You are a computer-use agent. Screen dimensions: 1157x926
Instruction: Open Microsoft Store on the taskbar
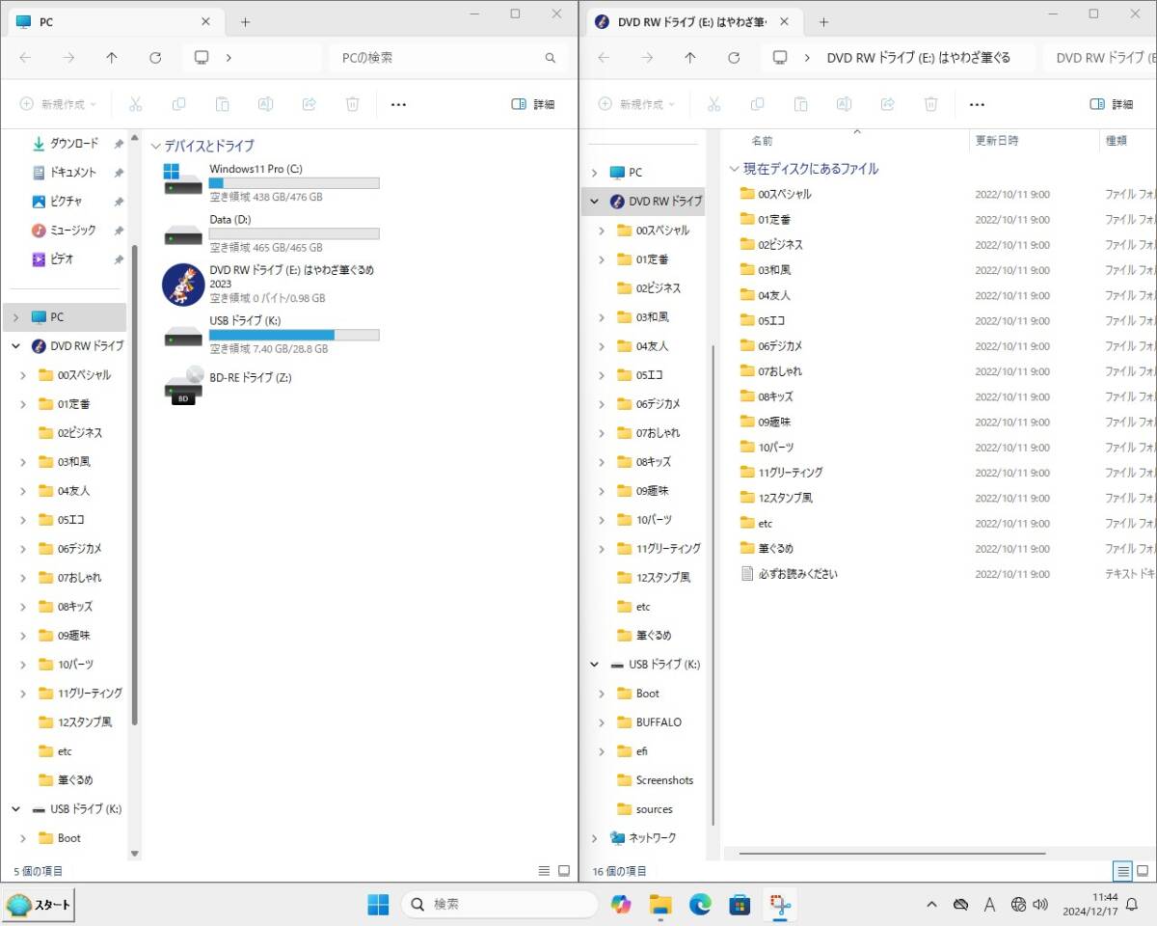click(x=740, y=904)
